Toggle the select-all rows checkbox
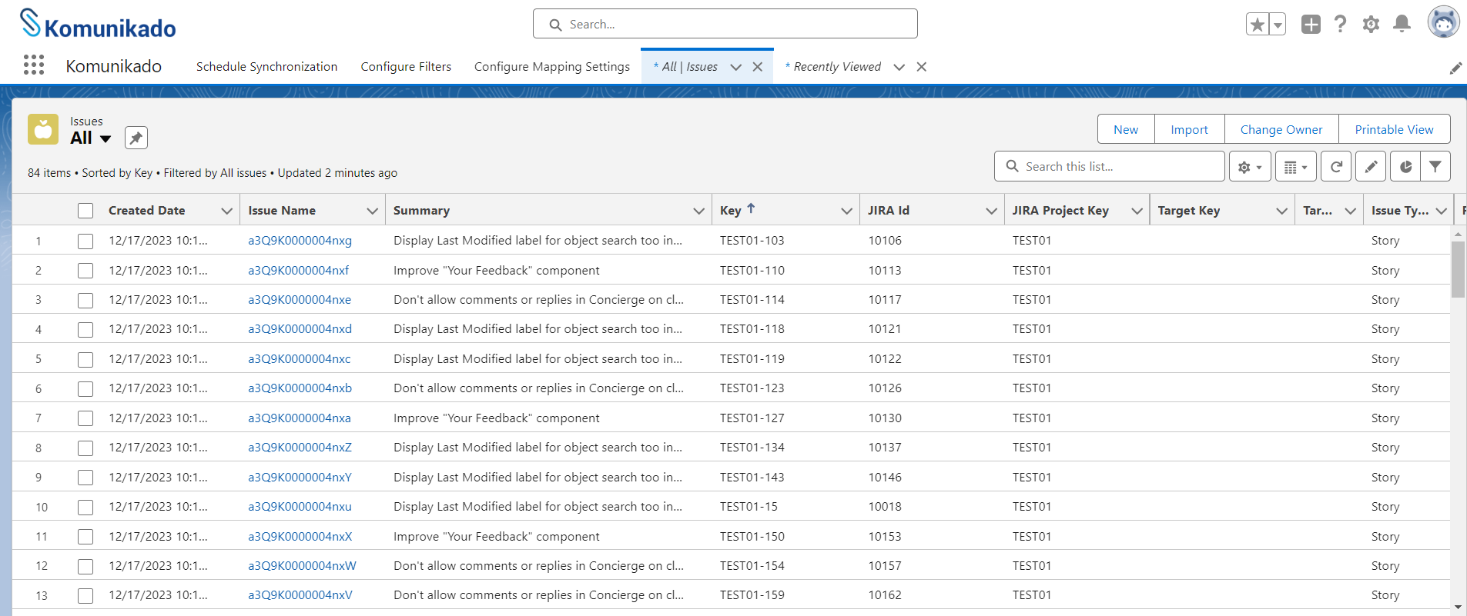This screenshot has width=1467, height=616. [85, 211]
